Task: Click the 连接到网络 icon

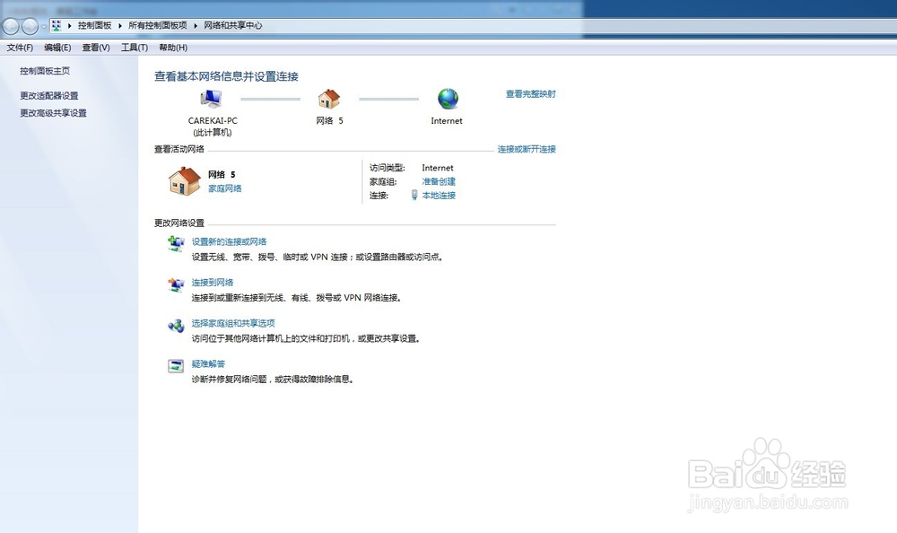Action: point(176,284)
